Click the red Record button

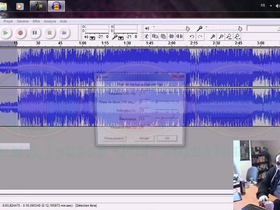click(20, 33)
